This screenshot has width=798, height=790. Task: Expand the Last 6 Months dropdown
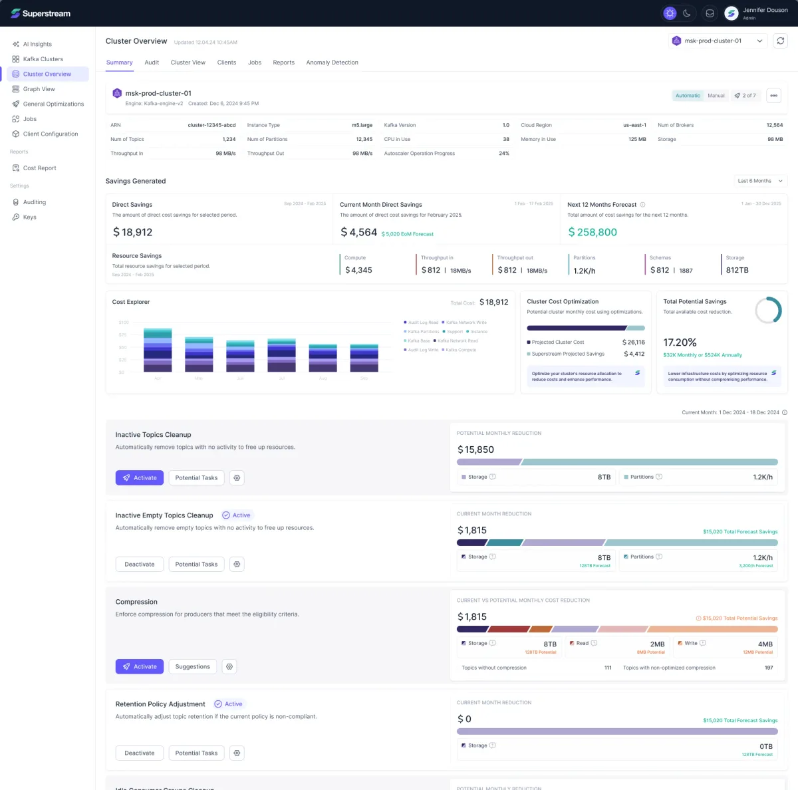click(760, 181)
